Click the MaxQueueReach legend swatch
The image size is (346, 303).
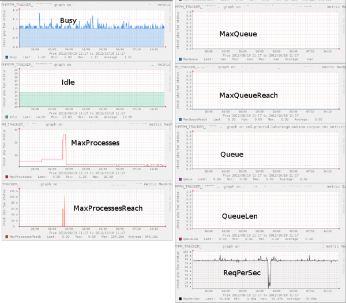[x=179, y=119]
